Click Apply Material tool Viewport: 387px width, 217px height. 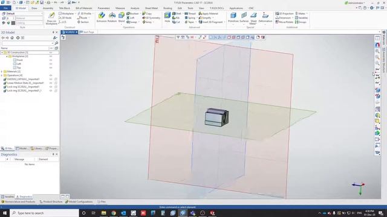208,13
